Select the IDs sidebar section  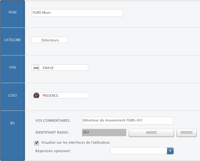coord(13,123)
